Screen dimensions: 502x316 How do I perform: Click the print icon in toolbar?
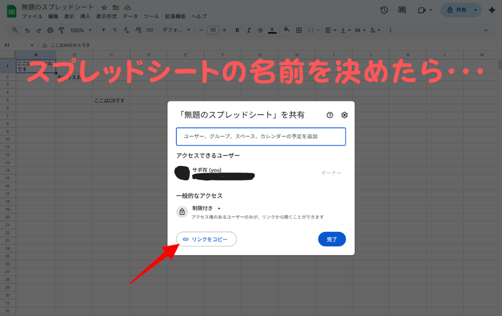coord(50,30)
